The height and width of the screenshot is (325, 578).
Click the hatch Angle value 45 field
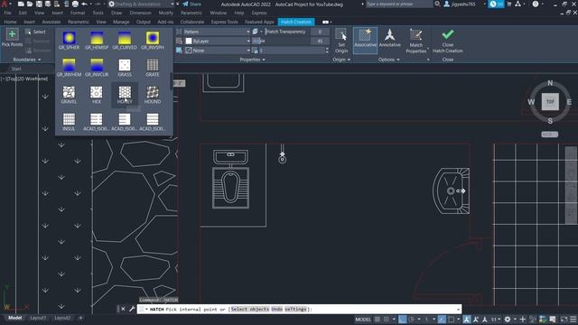320,42
